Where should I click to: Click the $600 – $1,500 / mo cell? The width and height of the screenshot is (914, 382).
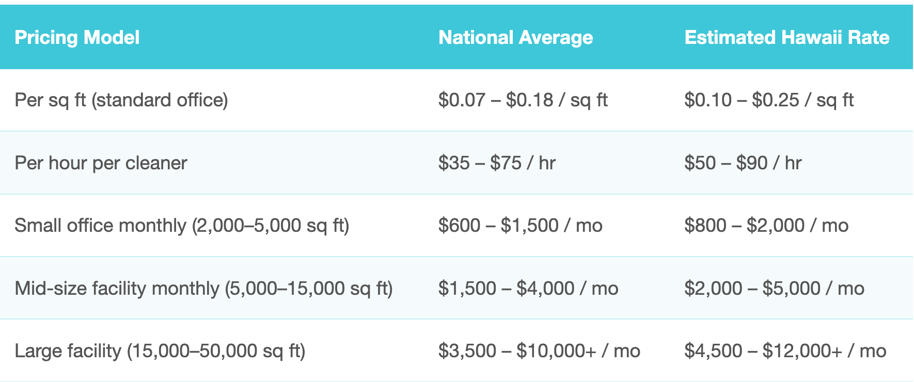pos(520,226)
